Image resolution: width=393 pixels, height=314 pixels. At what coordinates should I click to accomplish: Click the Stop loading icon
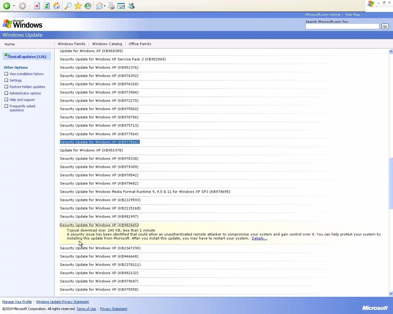click(37, 6)
